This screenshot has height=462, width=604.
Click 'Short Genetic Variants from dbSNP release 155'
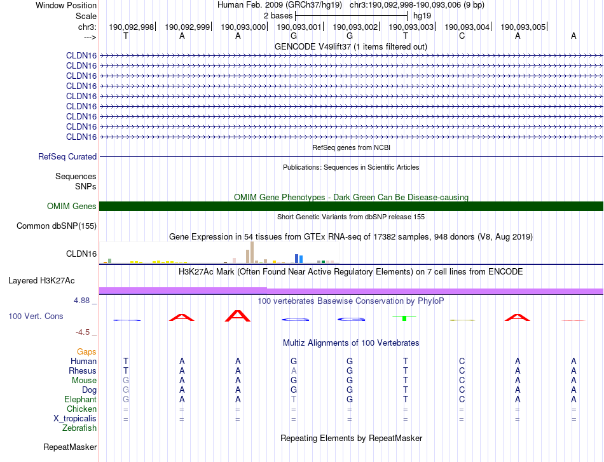(x=351, y=217)
